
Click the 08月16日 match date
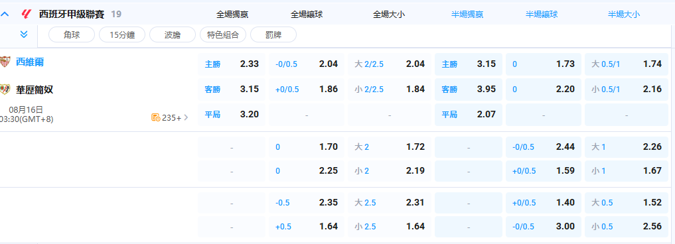26,110
